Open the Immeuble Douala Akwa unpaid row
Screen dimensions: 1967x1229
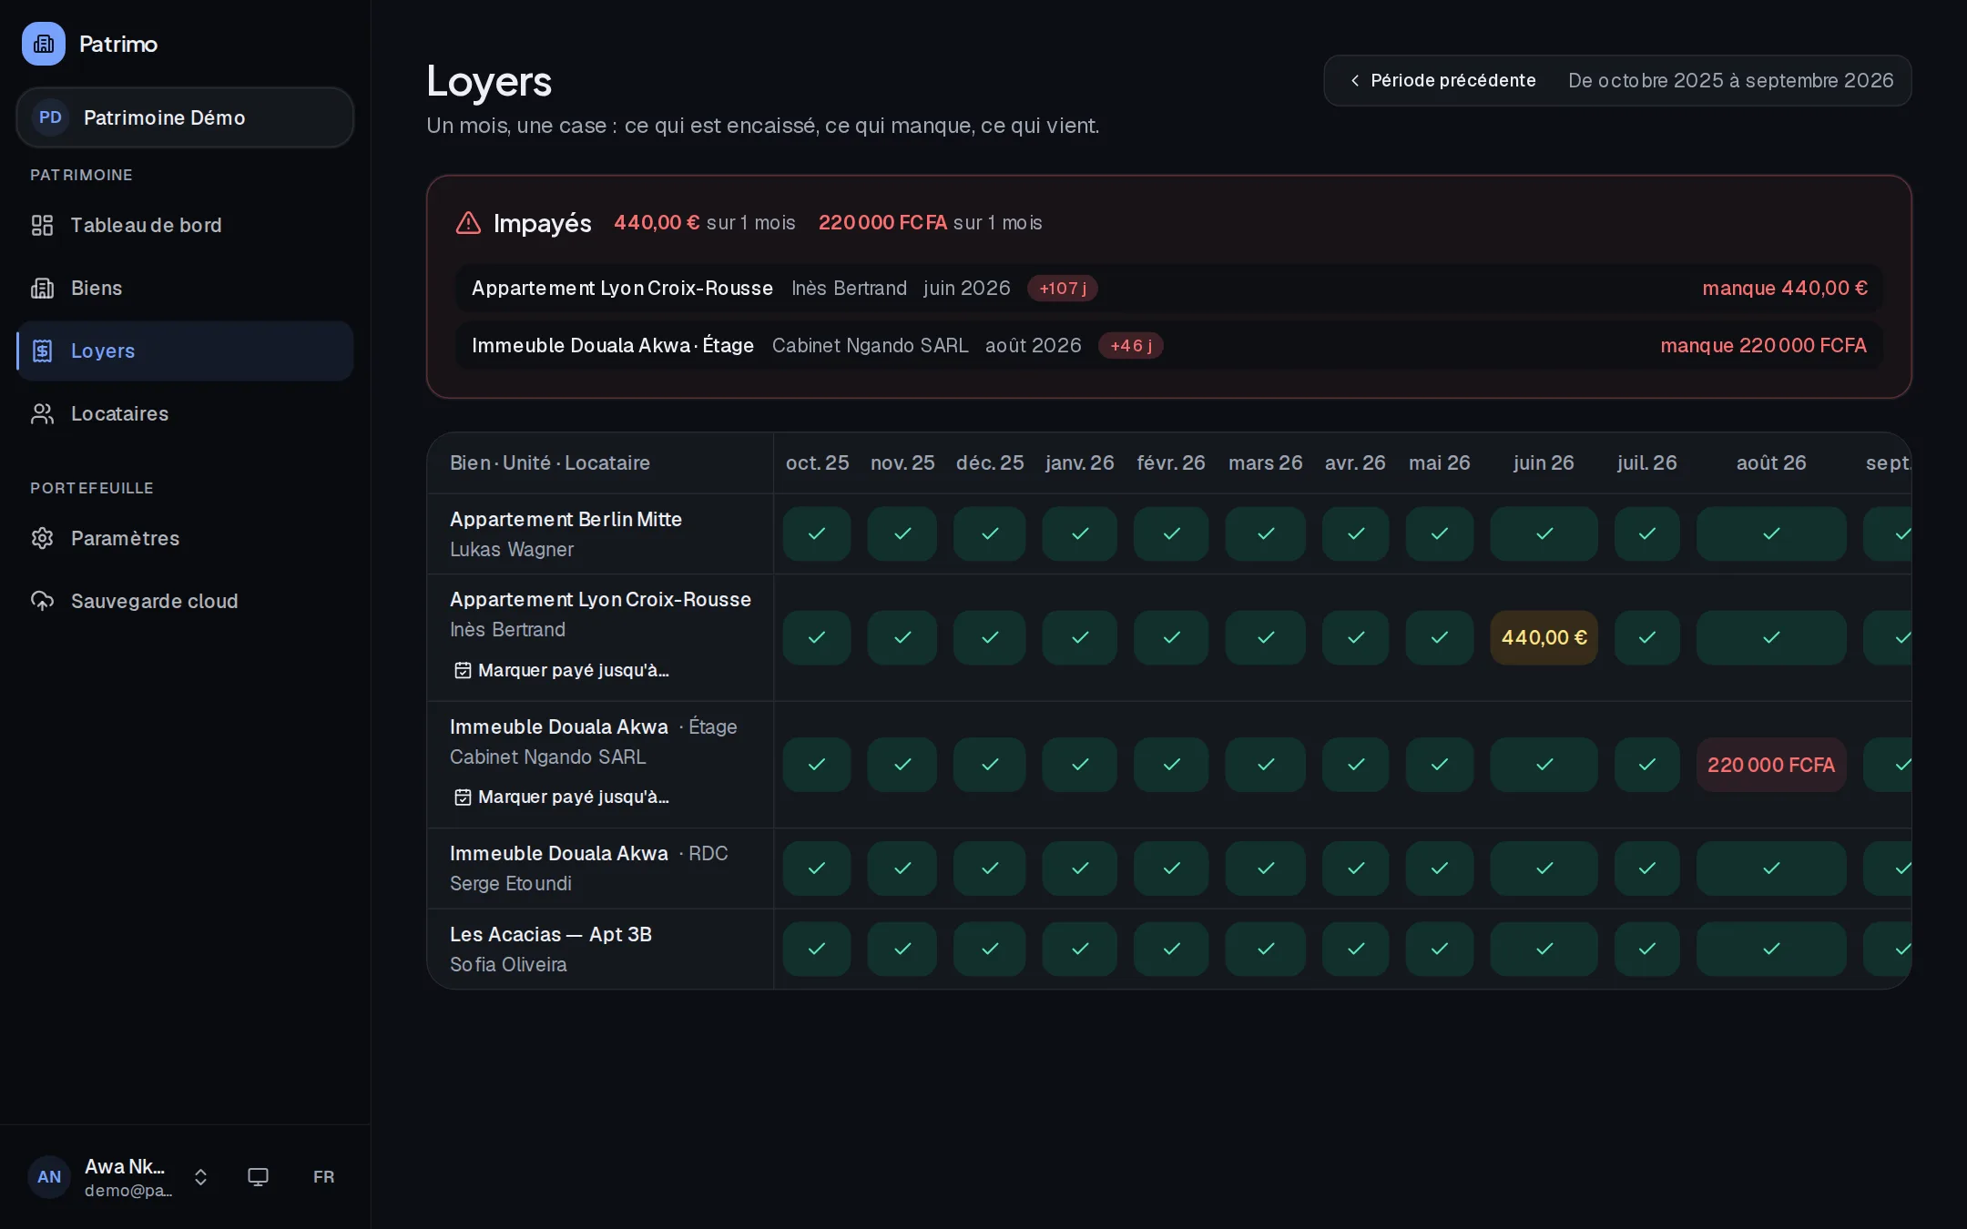(1168, 345)
